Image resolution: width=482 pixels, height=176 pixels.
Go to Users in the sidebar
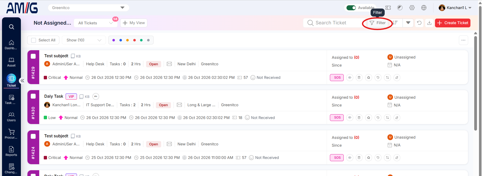pos(11,117)
